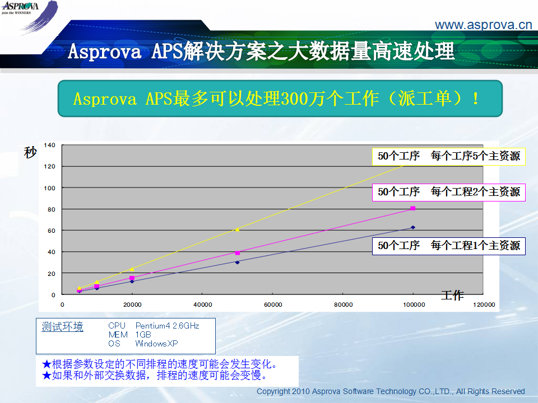
Task: Click the x-axis value 80000
Action: [344, 304]
